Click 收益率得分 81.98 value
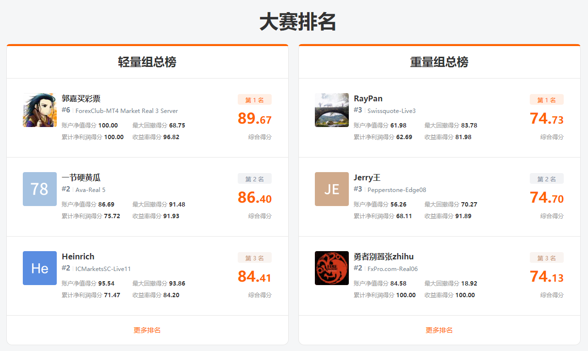The image size is (588, 351). point(463,137)
